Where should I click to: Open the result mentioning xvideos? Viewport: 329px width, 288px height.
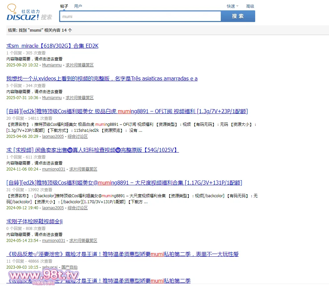[x=102, y=78]
